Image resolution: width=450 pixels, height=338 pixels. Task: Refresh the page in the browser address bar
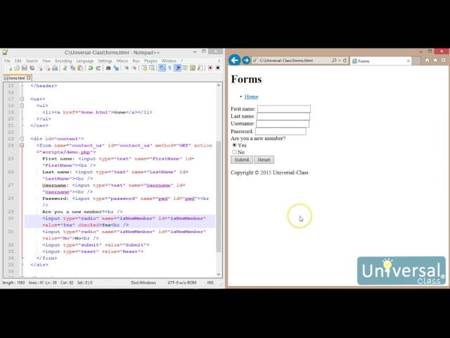[345, 61]
